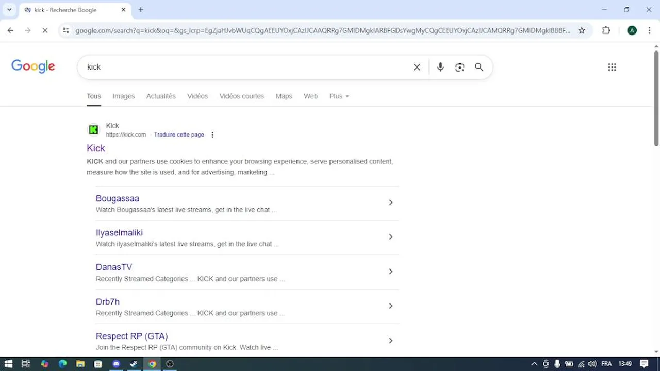Show hidden system tray icons

[534, 364]
